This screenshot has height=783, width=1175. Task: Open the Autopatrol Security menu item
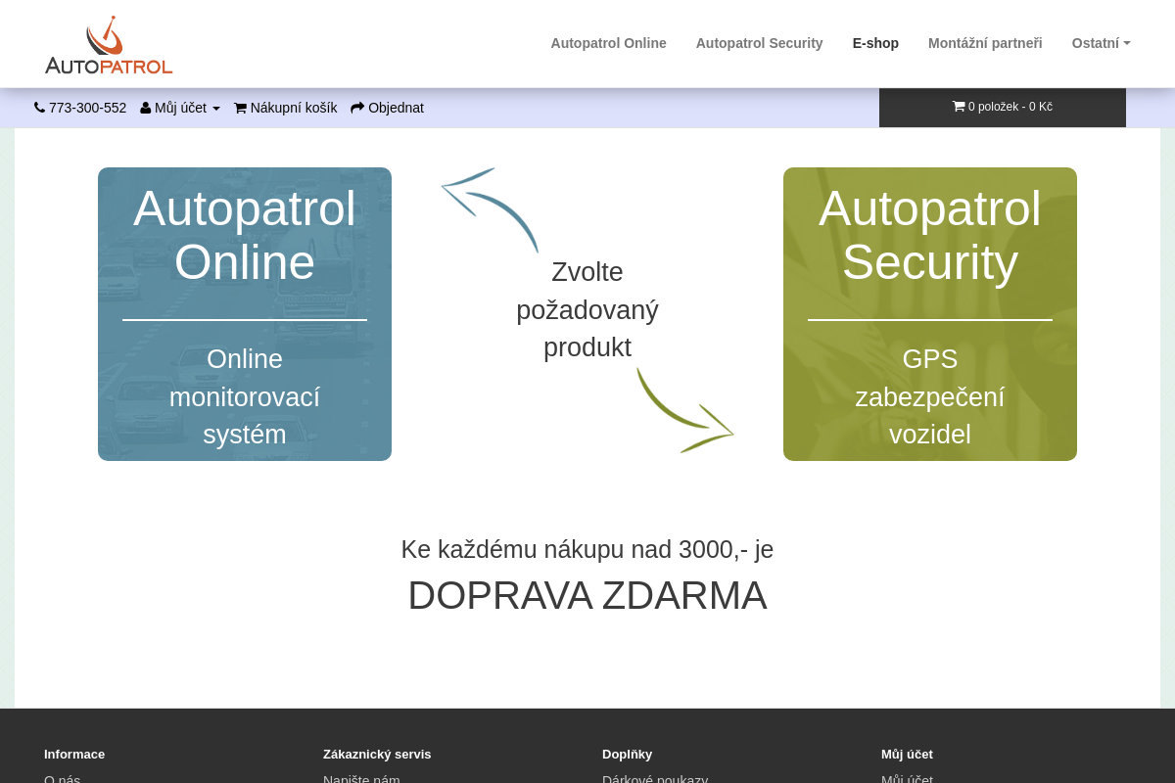pos(759,43)
